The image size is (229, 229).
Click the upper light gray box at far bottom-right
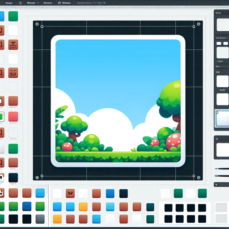point(221,208)
